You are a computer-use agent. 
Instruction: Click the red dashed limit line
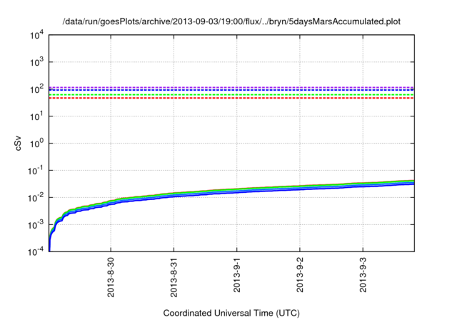231,99
